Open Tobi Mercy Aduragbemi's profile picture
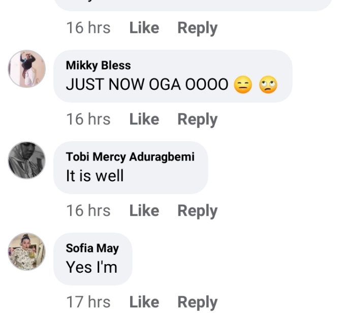Screen dimensions: 343x320 [x=27, y=161]
